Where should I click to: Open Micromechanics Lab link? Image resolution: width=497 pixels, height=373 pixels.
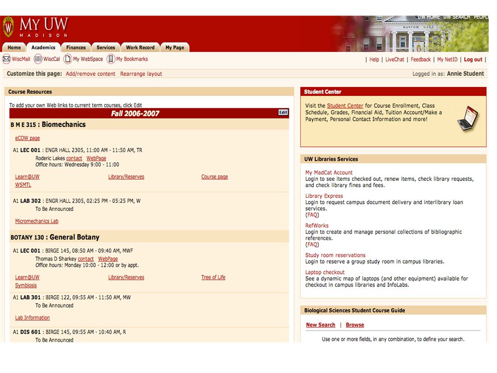[x=37, y=221]
